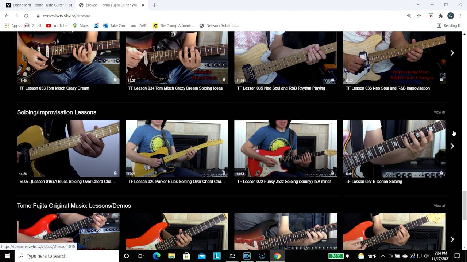Image resolution: width=467 pixels, height=262 pixels.
Task: Open the YouTube bookmark shortcut
Action: (x=57, y=25)
